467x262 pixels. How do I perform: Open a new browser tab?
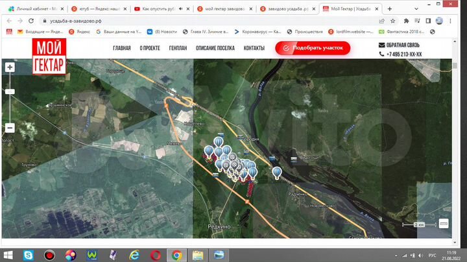tap(390, 9)
